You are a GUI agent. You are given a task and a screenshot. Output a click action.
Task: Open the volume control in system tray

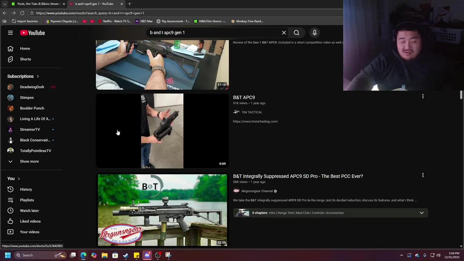coord(439,255)
